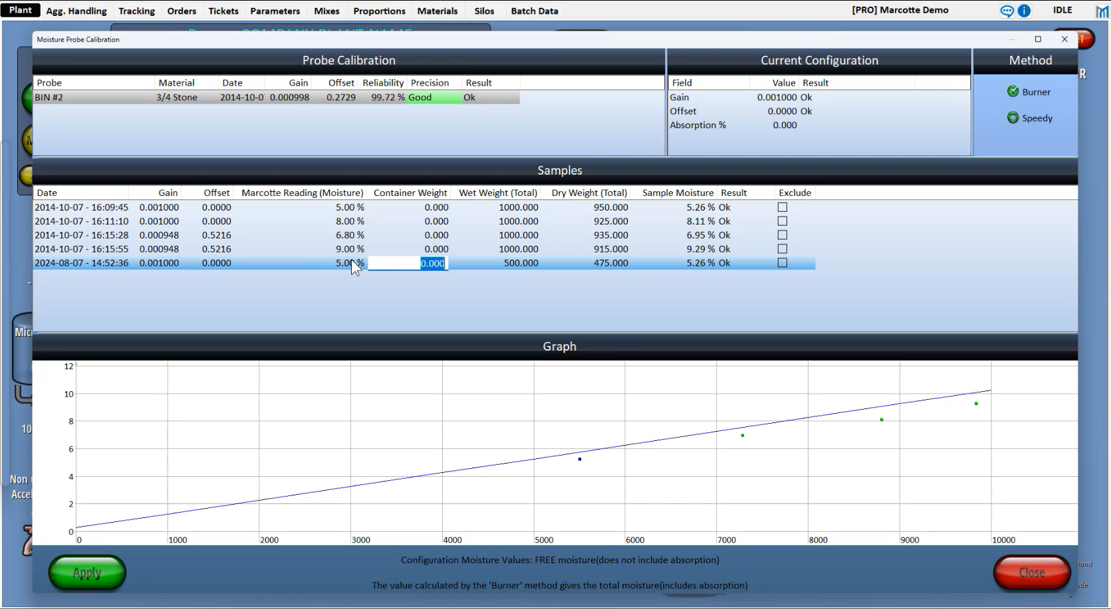Select the Speedy method option
This screenshot has height=609, width=1111.
[x=1013, y=118]
